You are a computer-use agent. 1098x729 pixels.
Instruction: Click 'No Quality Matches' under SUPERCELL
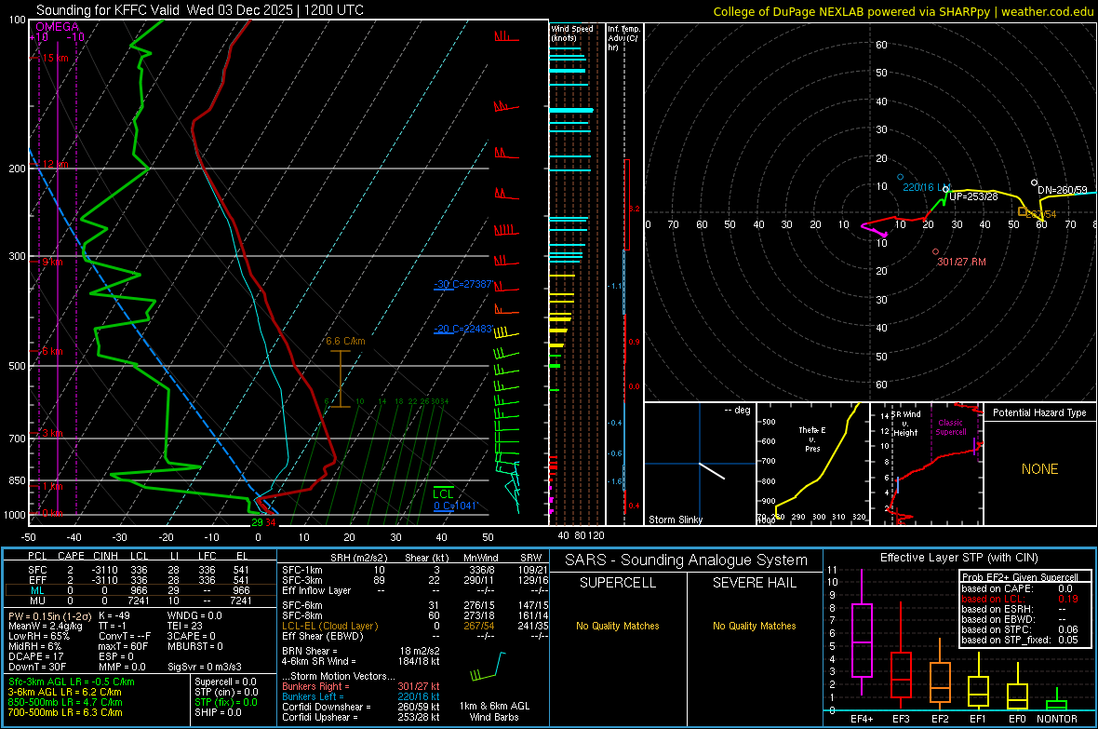click(x=618, y=626)
